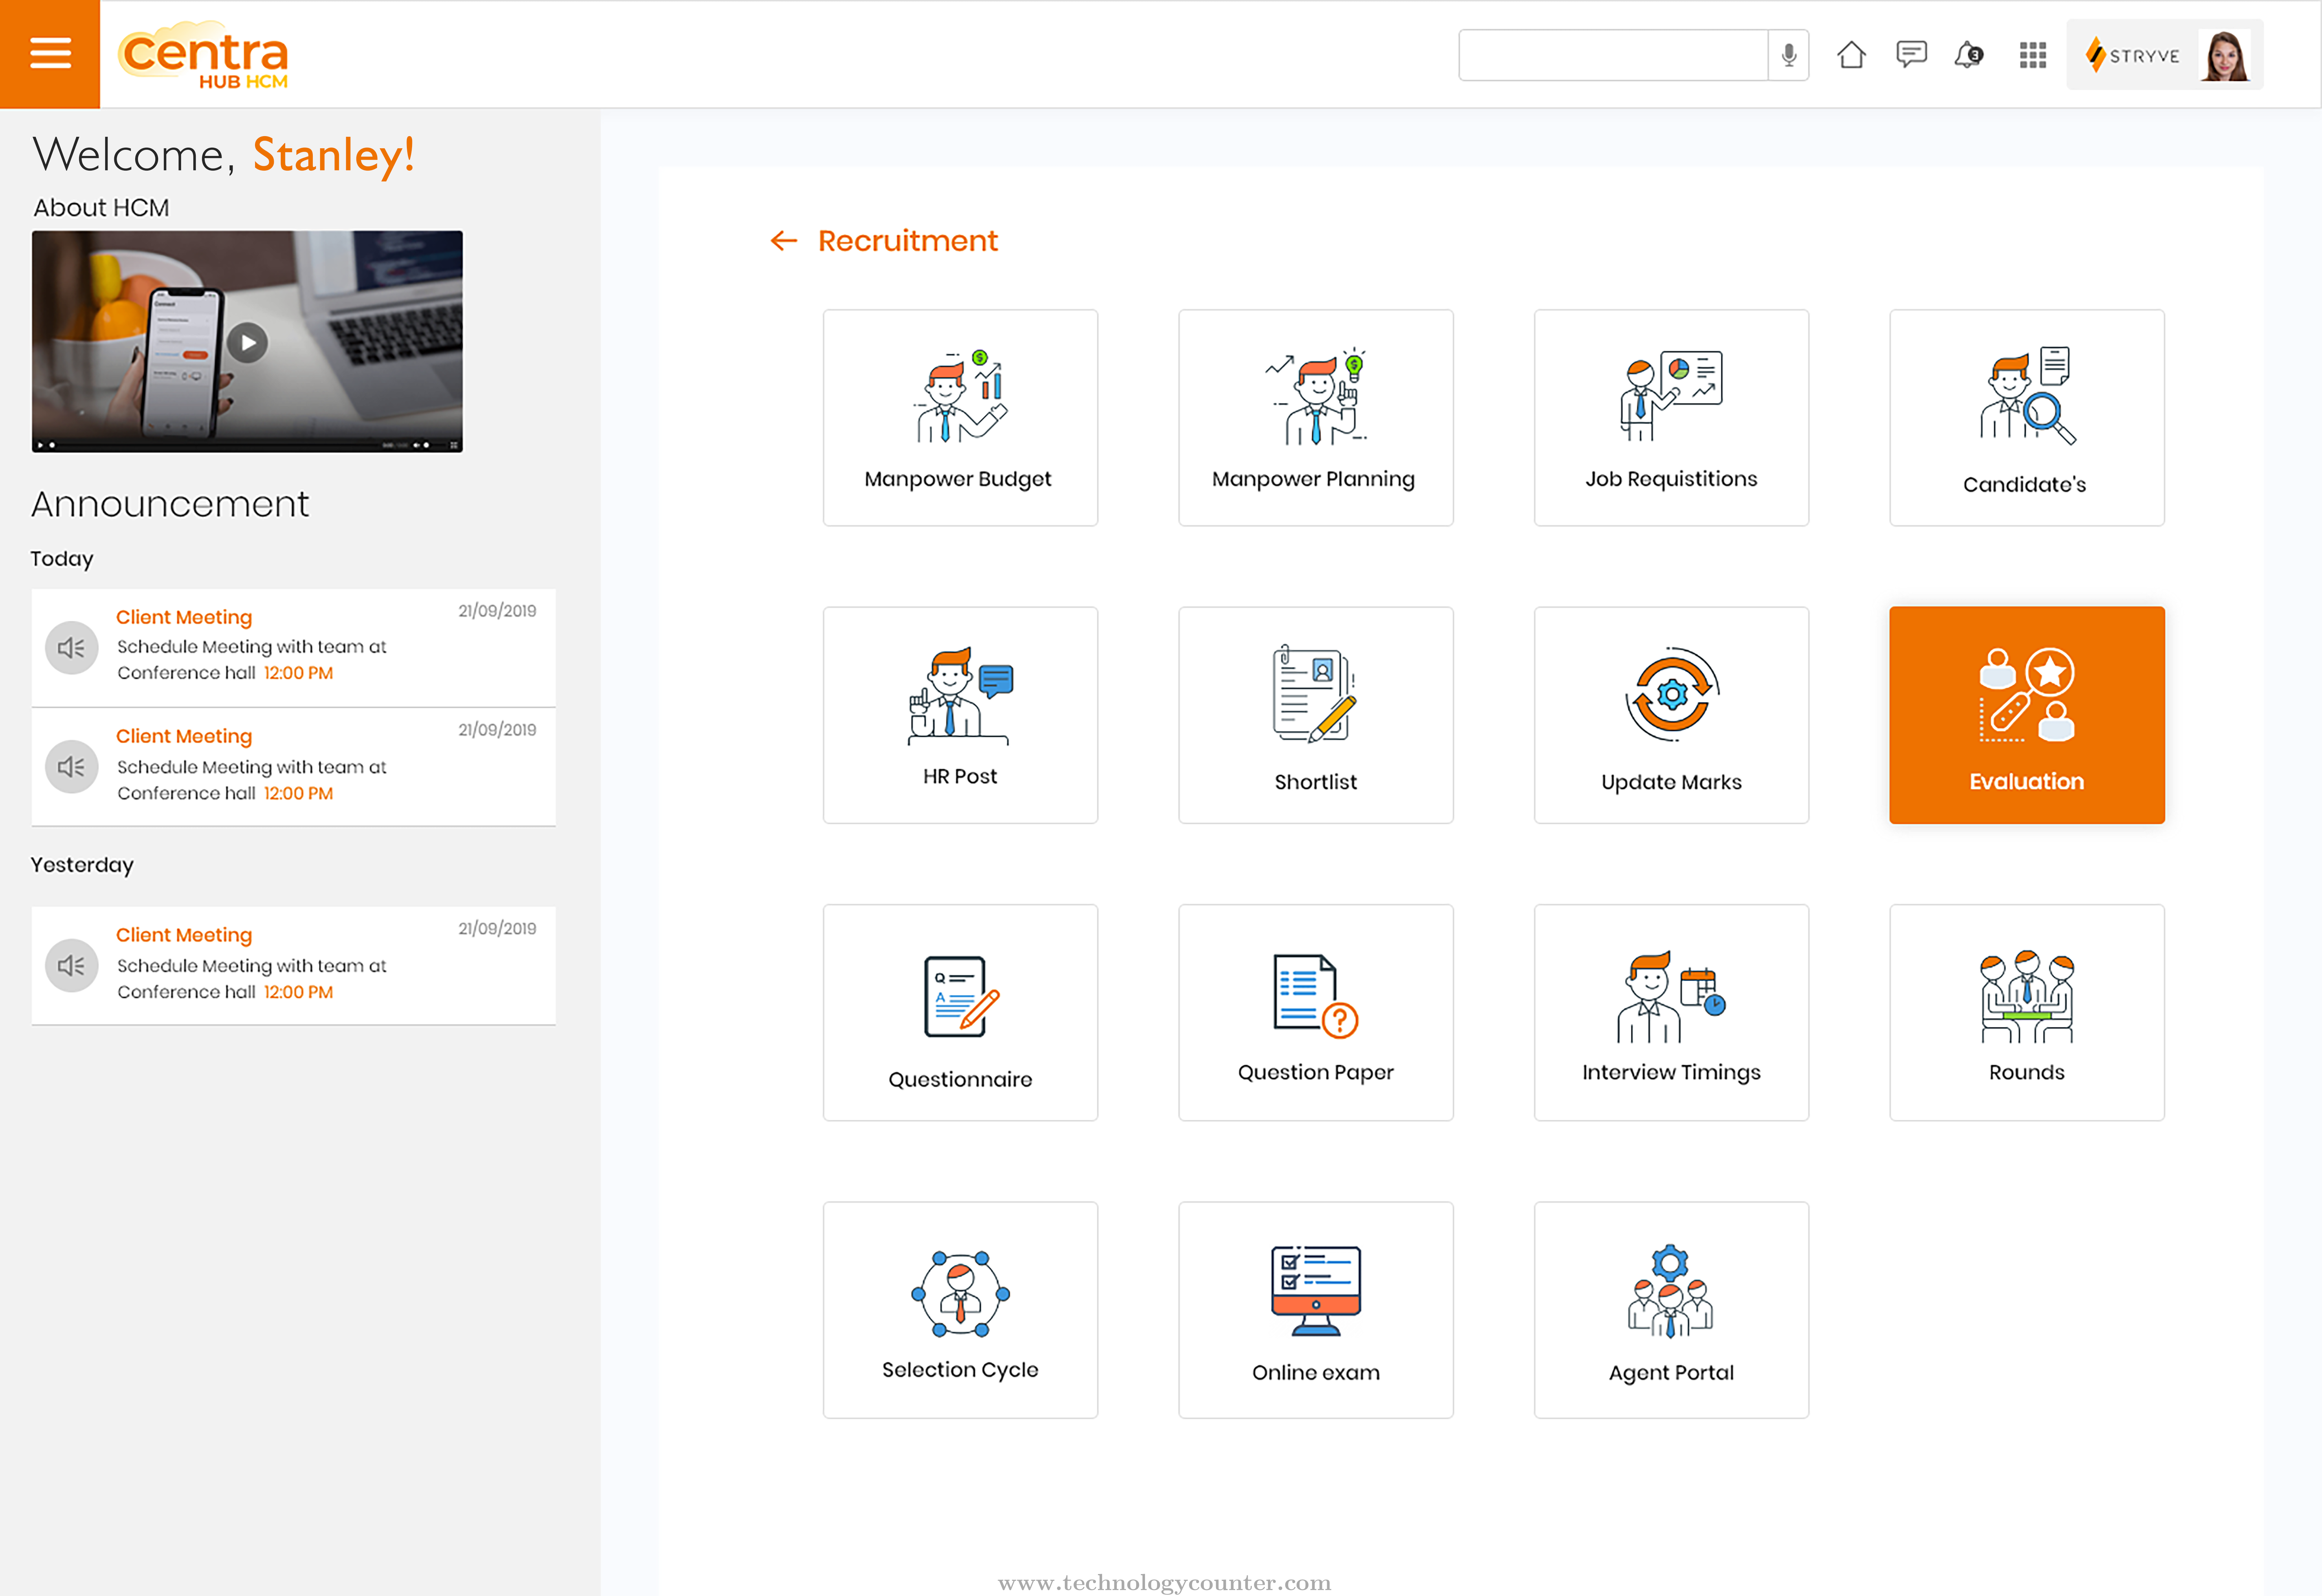The height and width of the screenshot is (1596, 2322).
Task: Play the About HCM video
Action: click(247, 343)
